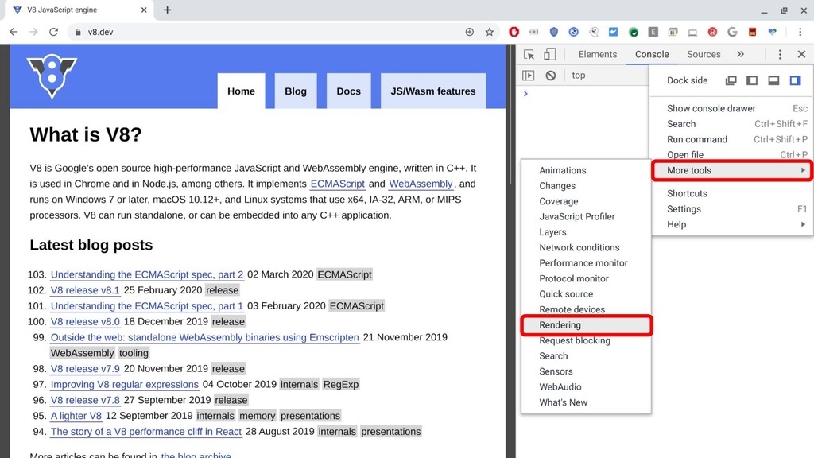Close the DevTools panel
The image size is (814, 458).
(x=801, y=54)
